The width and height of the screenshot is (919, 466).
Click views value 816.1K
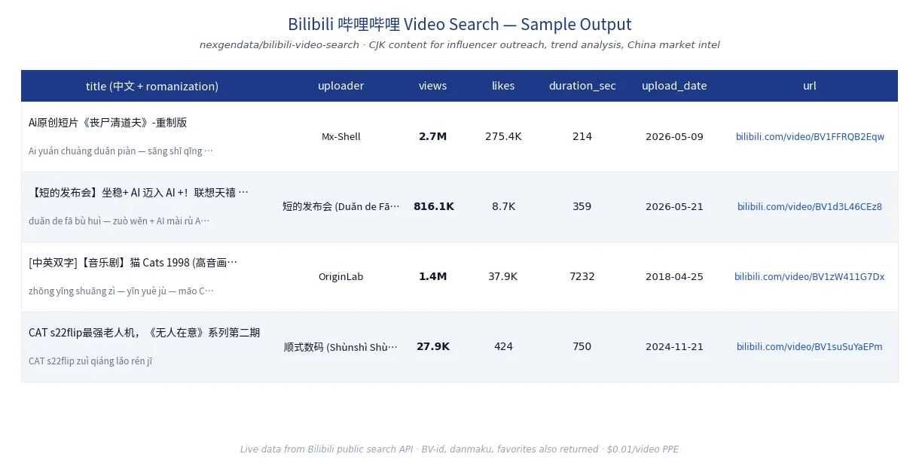pyautogui.click(x=433, y=206)
